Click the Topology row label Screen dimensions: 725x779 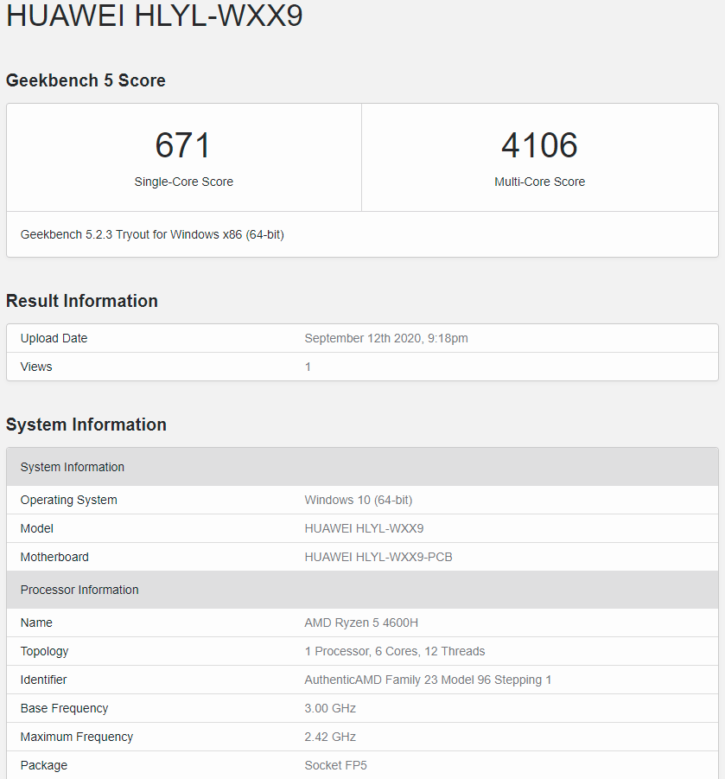pos(44,651)
